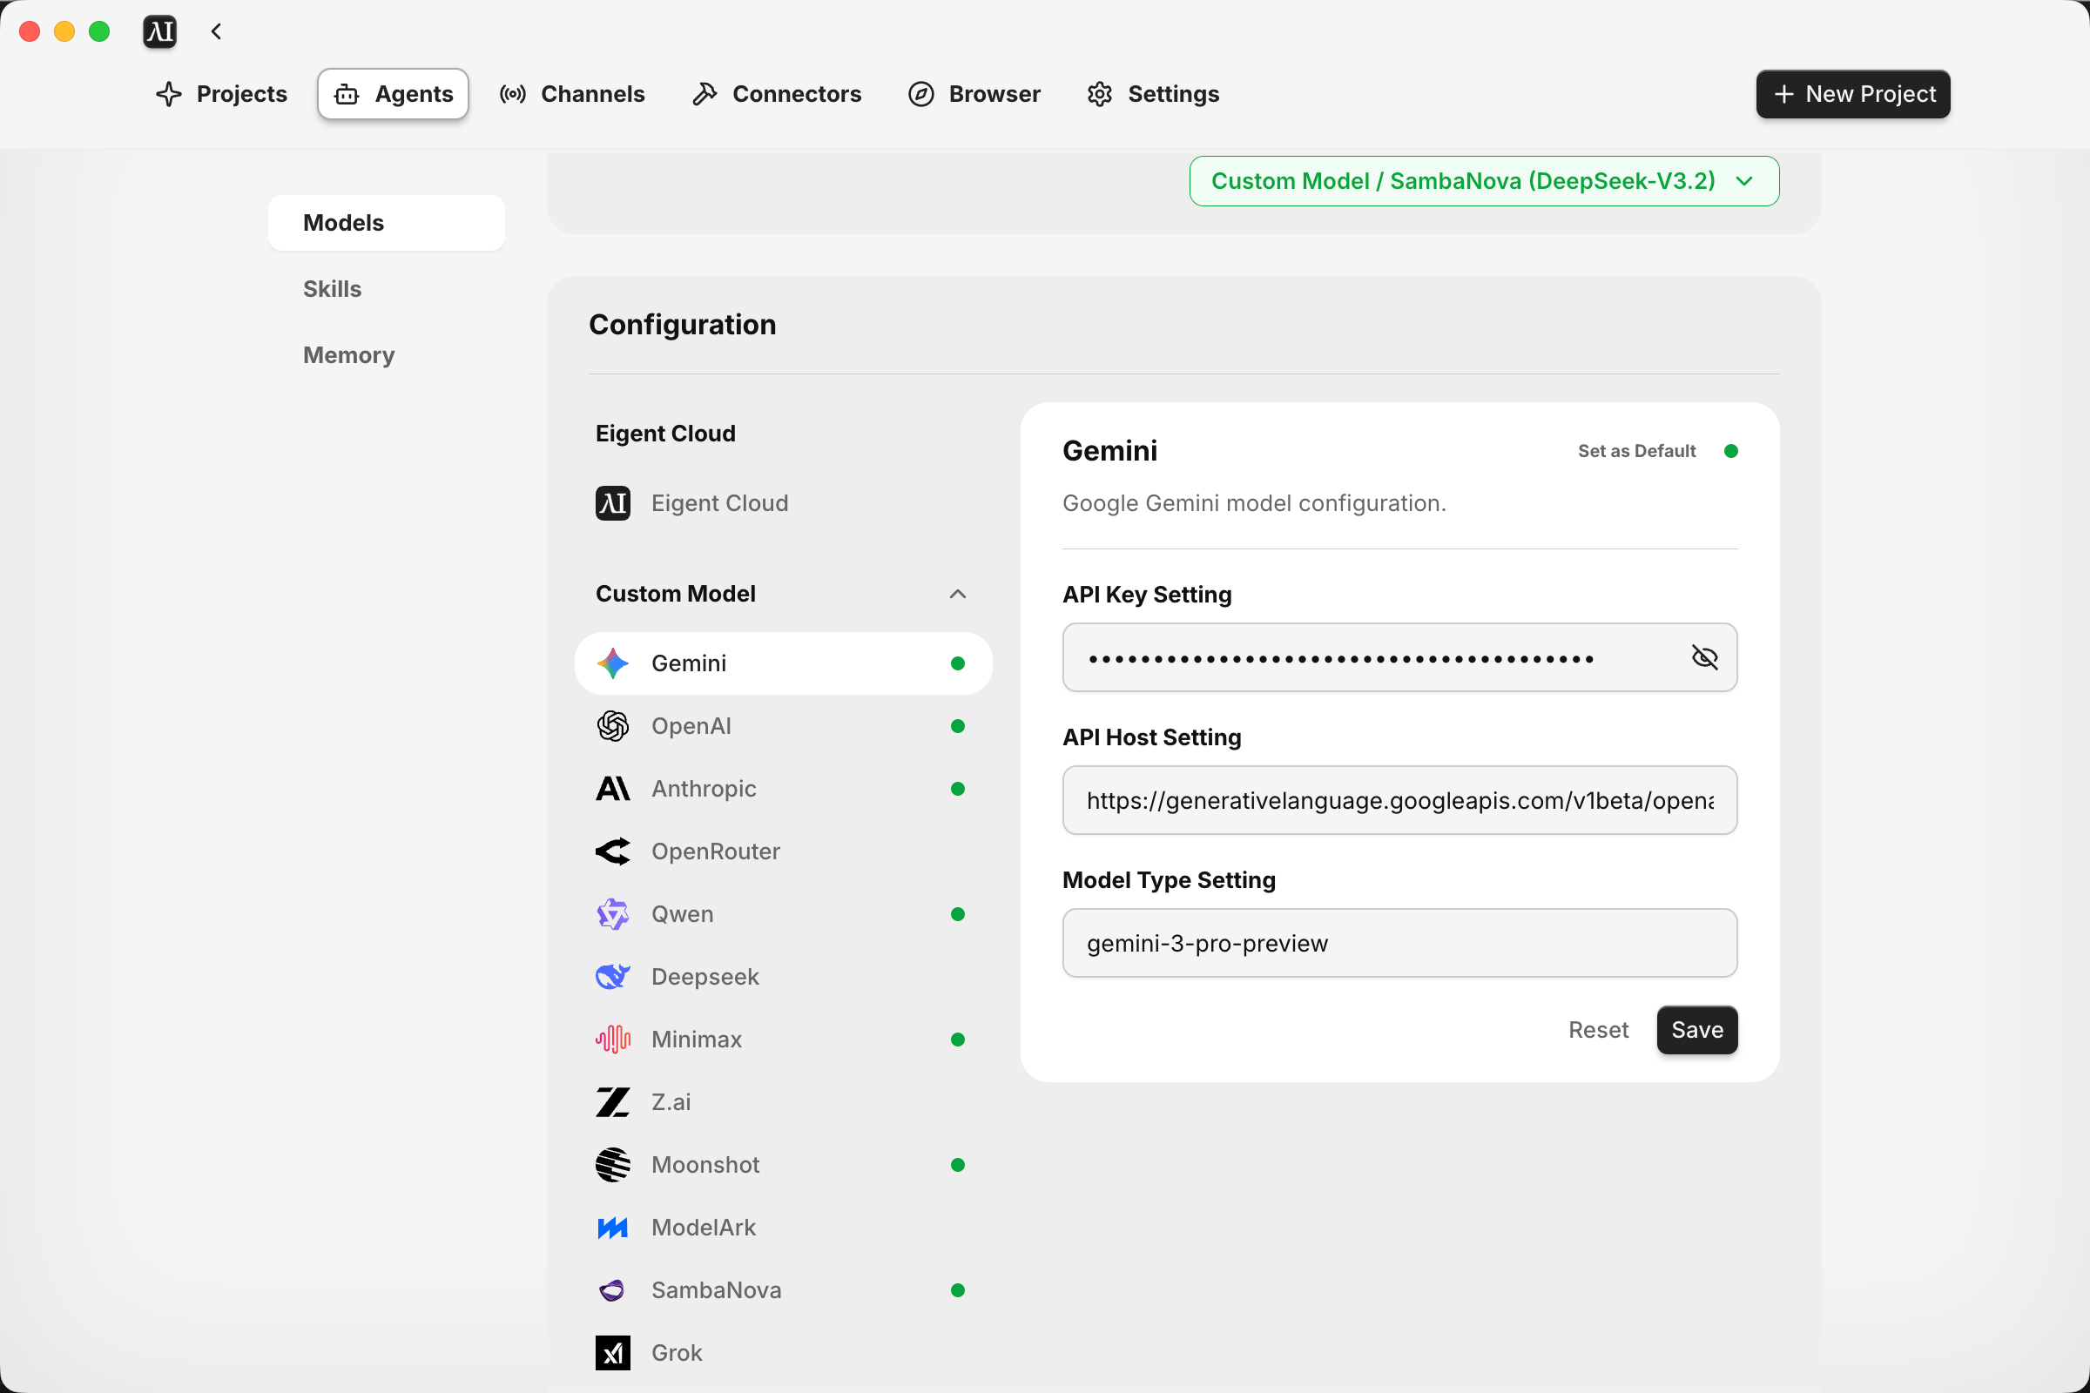
Task: Select the Grok provider row
Action: (x=784, y=1353)
